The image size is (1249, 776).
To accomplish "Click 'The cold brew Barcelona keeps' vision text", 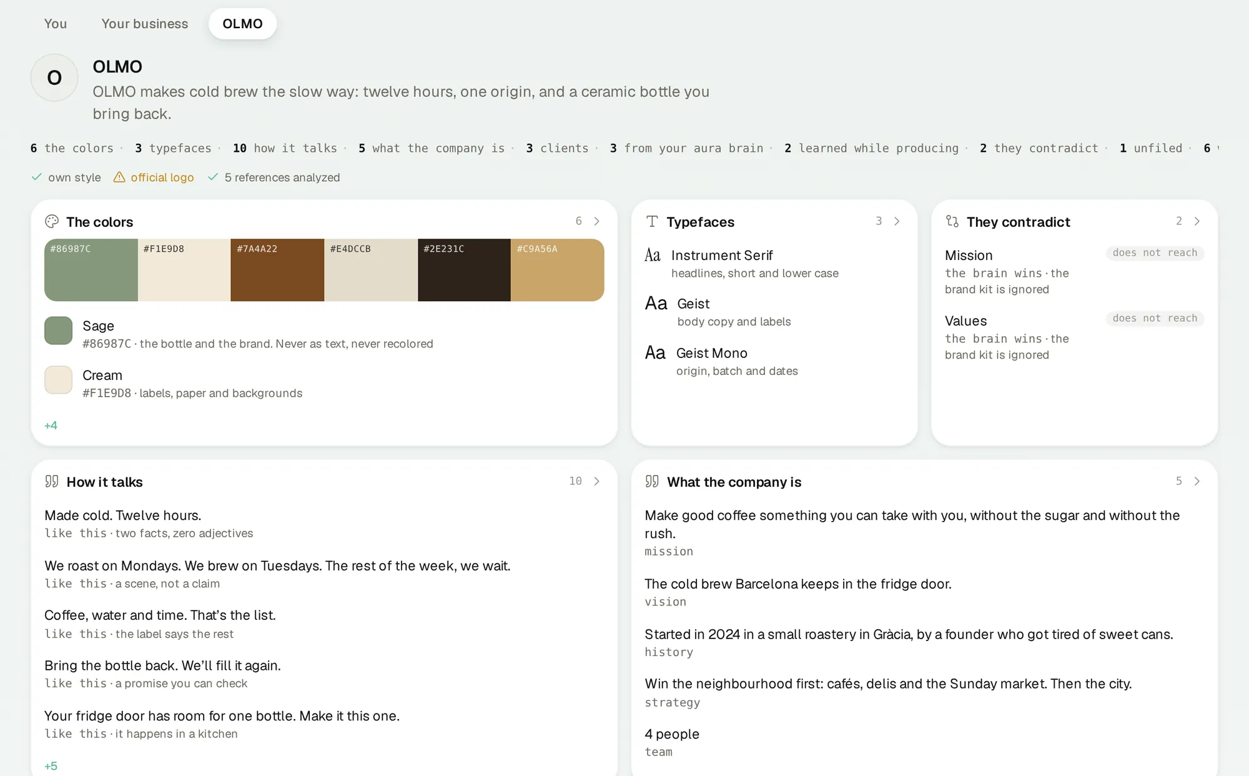I will click(x=798, y=584).
